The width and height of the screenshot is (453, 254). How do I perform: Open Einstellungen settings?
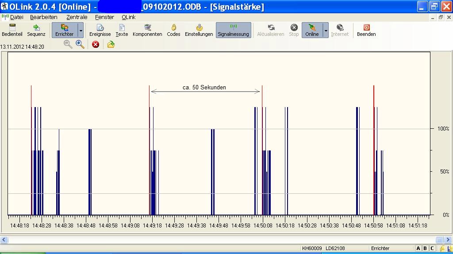click(x=199, y=30)
